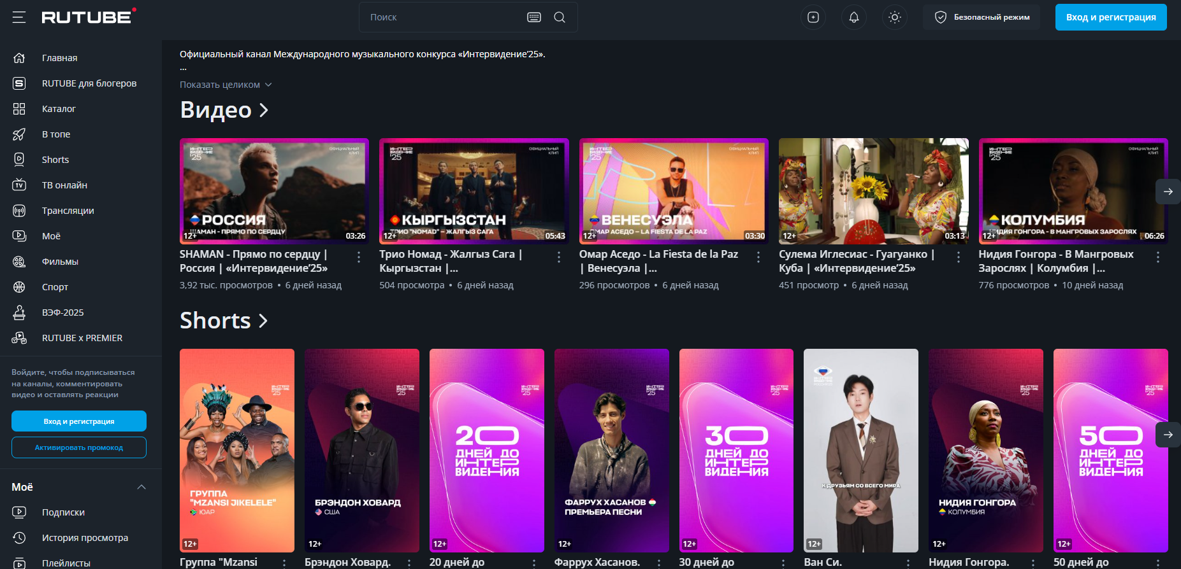Click sidebar Вход и регистрация button
The image size is (1181, 569).
pyautogui.click(x=79, y=421)
